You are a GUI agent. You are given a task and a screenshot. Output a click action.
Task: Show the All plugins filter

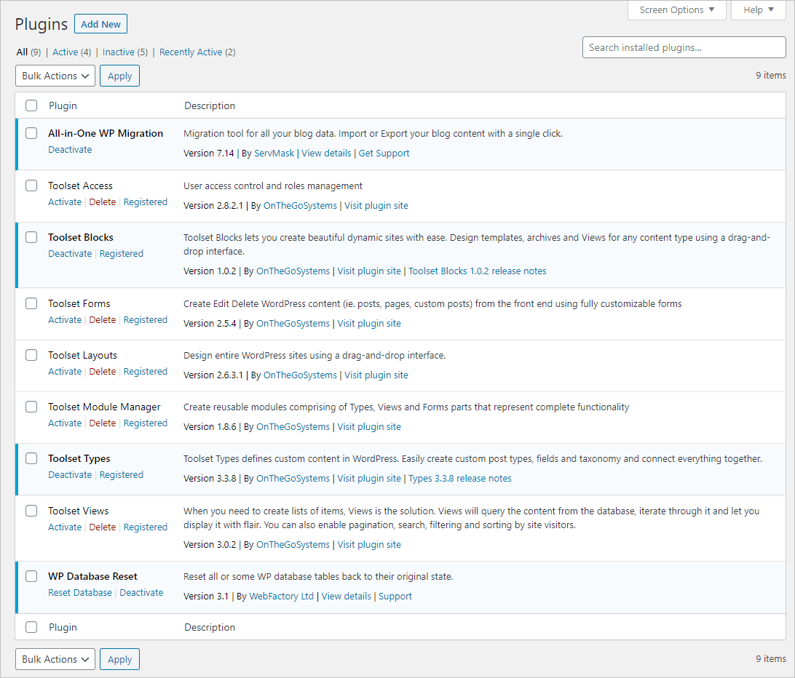22,52
